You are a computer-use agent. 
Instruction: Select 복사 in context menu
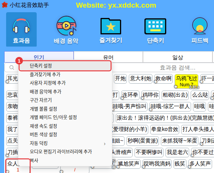coord(65,160)
